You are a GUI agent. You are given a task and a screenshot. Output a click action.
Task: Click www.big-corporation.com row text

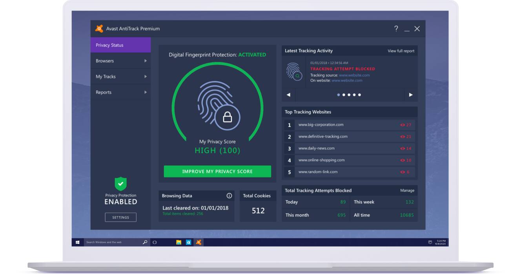(321, 125)
